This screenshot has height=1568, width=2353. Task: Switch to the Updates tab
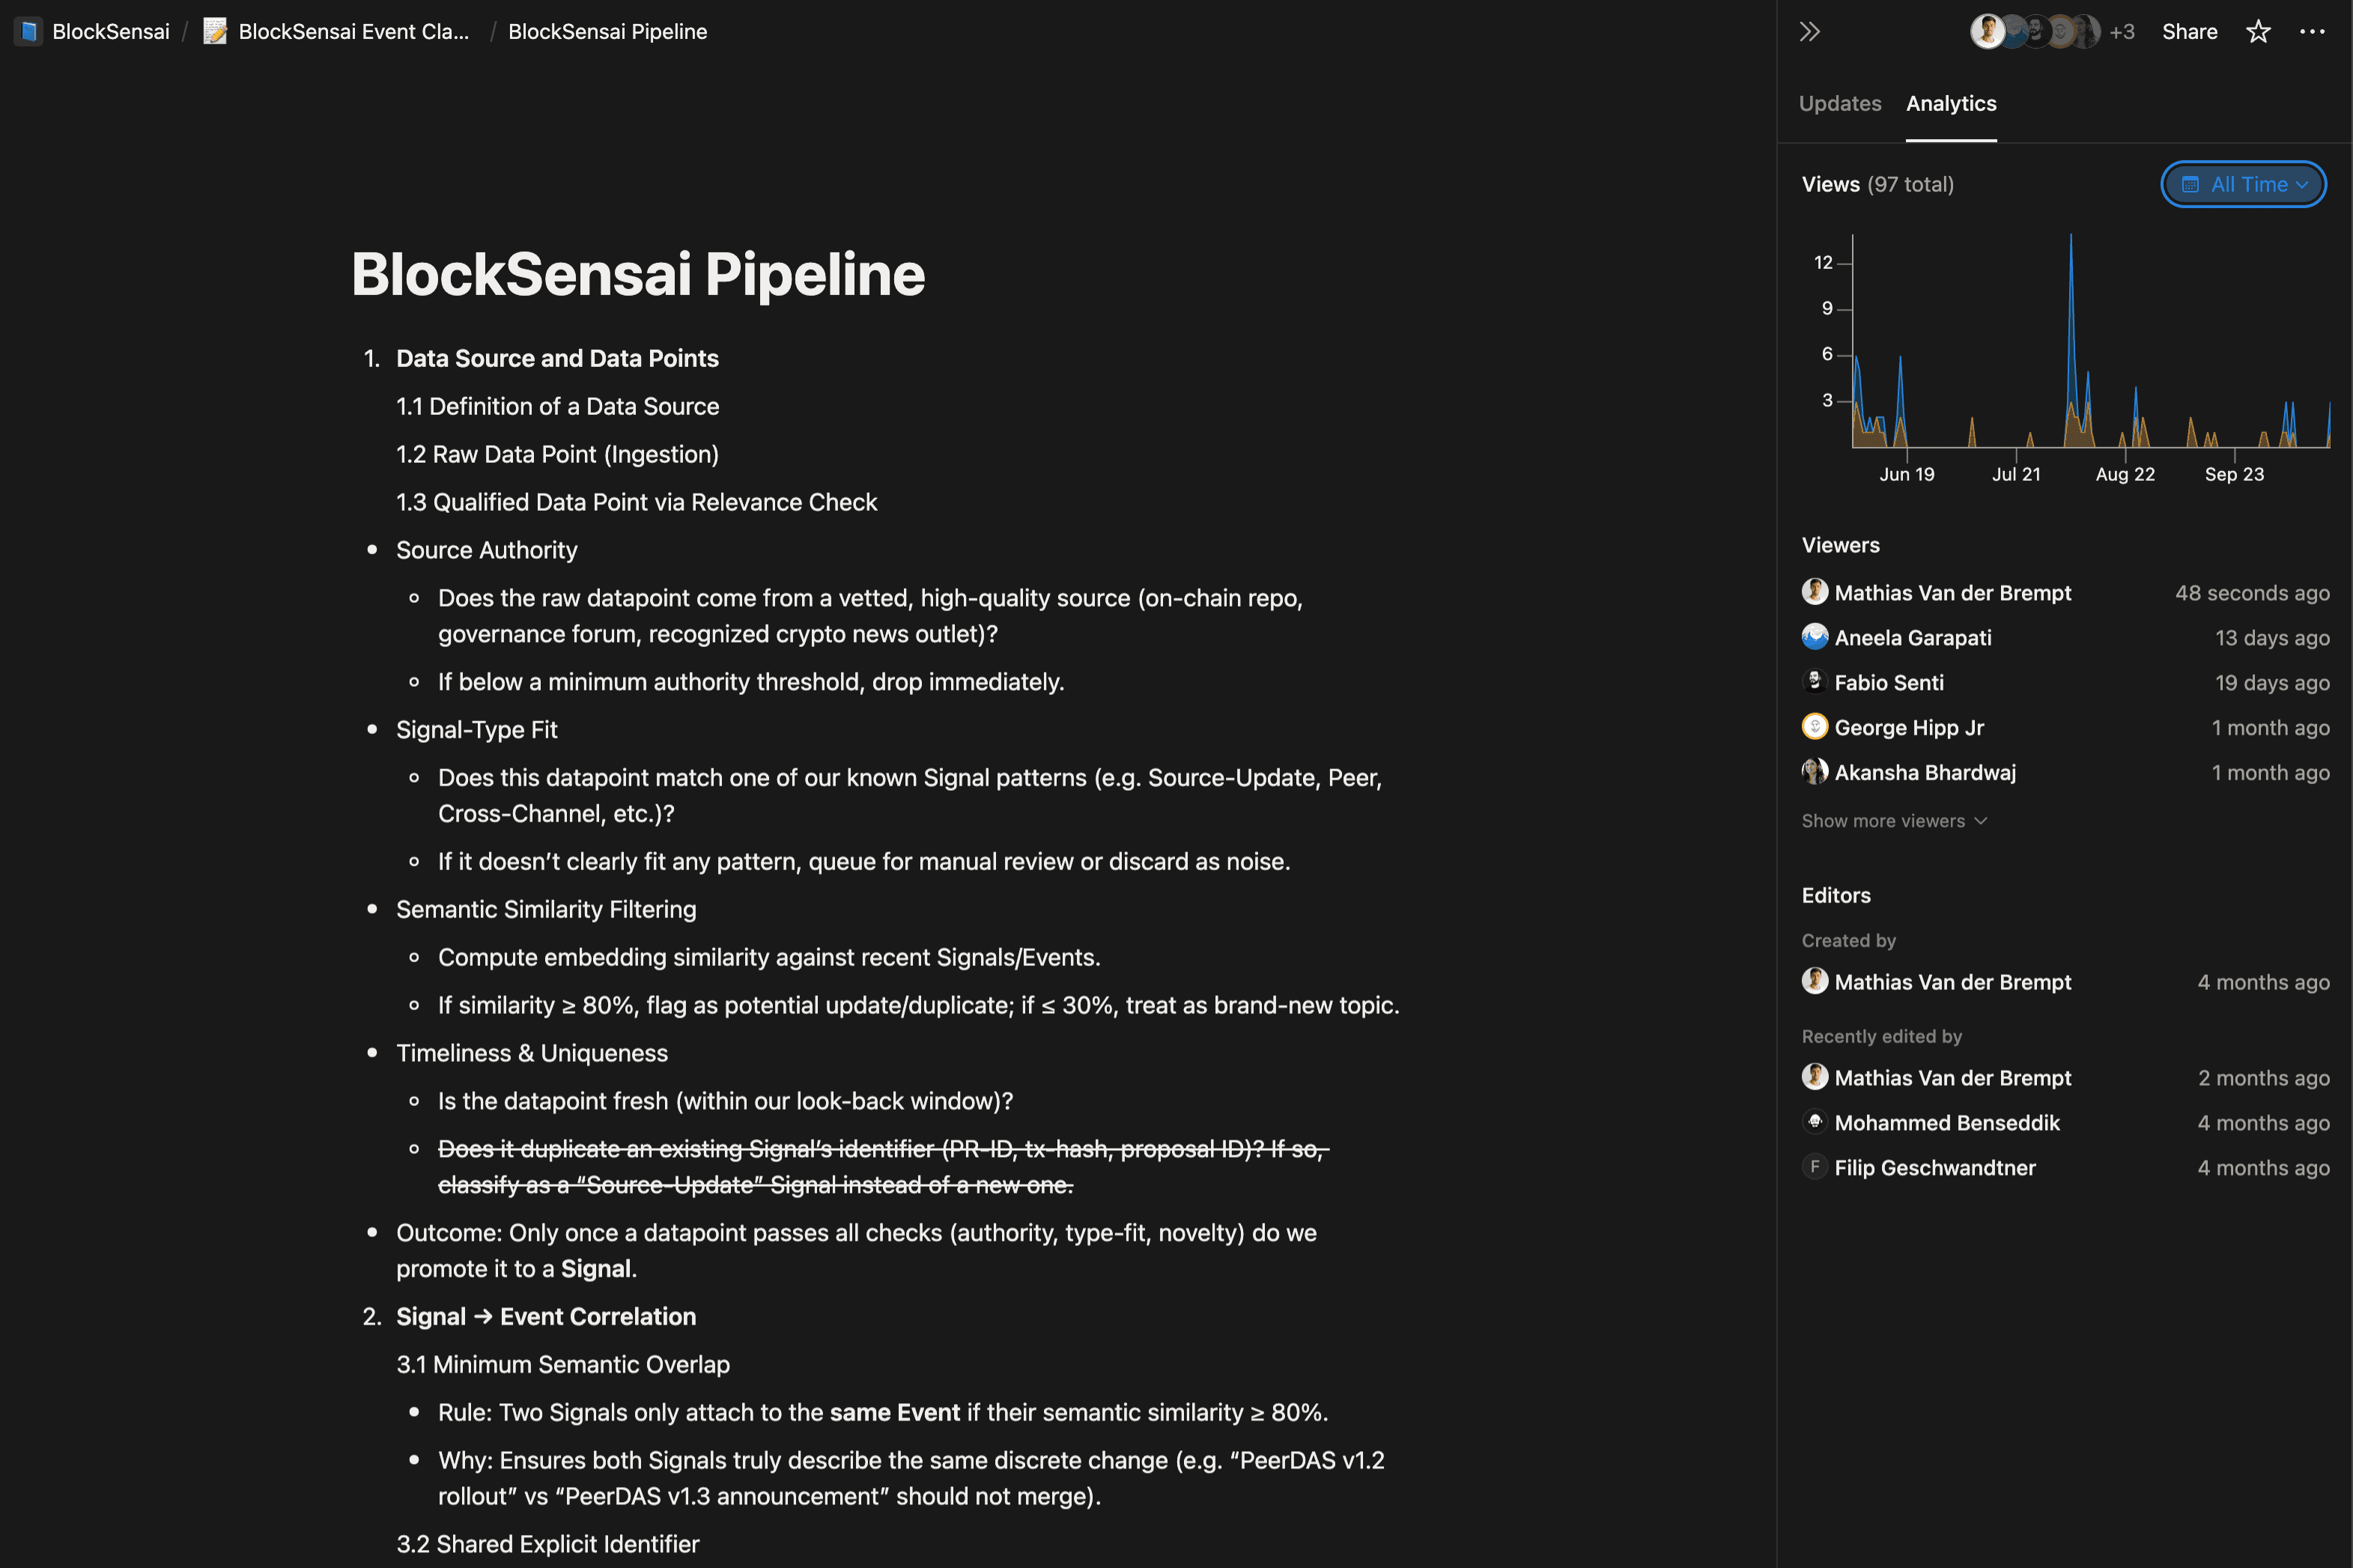[1839, 104]
